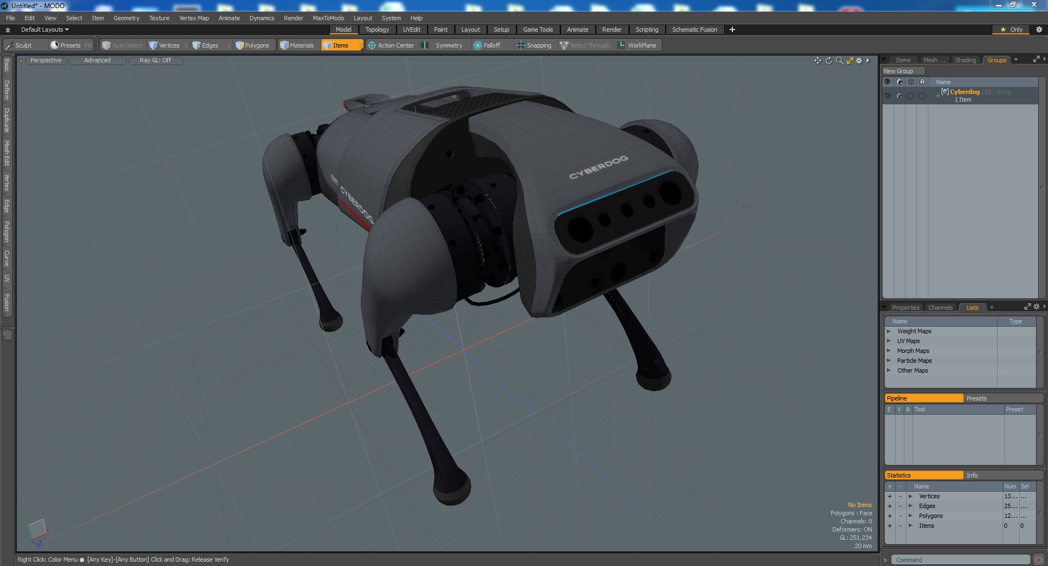Expand the Weight Maps list
1048x566 pixels.
(889, 331)
